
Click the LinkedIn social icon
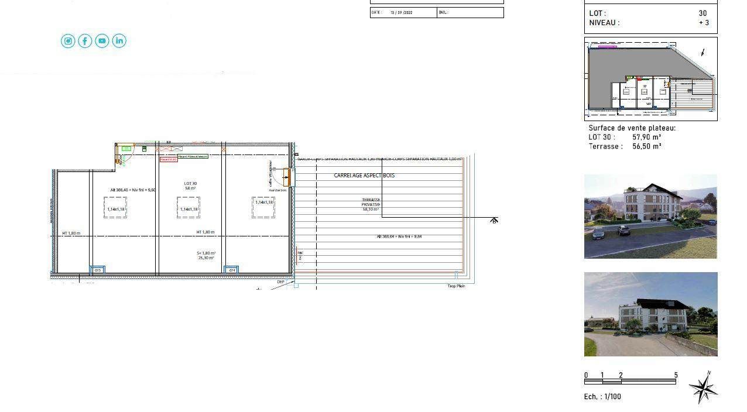tap(119, 41)
